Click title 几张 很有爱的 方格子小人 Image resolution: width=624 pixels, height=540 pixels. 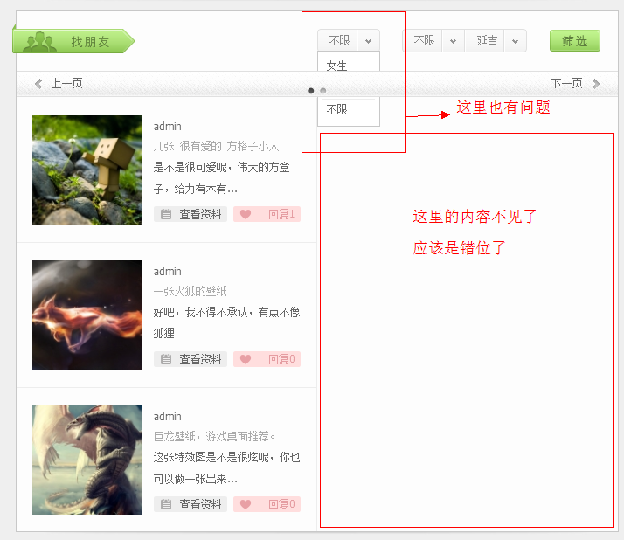[216, 147]
